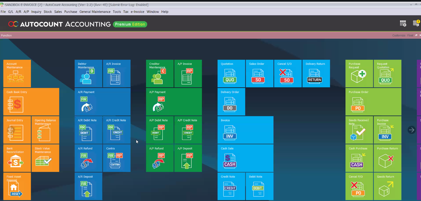The width and height of the screenshot is (421, 201).
Task: Open the Purchase Invoice tile
Action: tap(388, 130)
